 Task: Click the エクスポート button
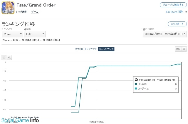click(x=177, y=24)
